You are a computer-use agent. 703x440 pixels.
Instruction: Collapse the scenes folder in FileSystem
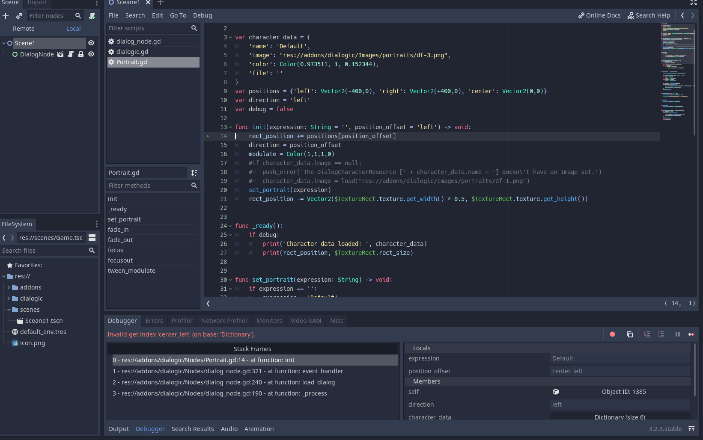click(9, 309)
